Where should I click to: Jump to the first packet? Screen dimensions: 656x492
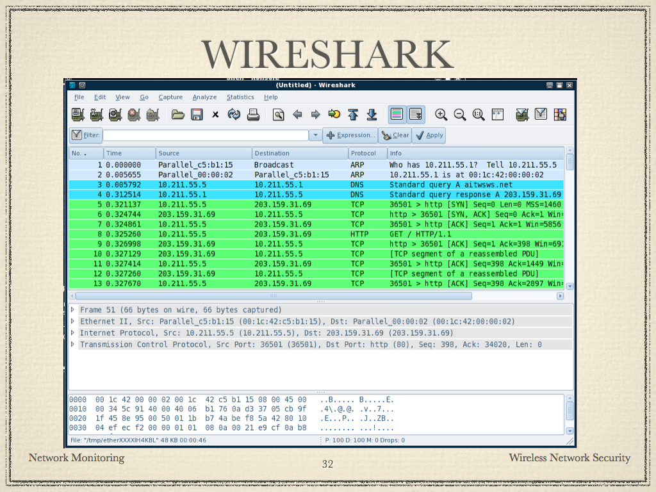click(352, 115)
